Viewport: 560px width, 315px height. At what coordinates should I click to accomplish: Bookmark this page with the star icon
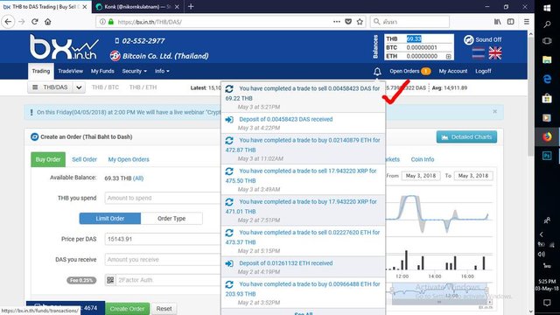point(360,22)
